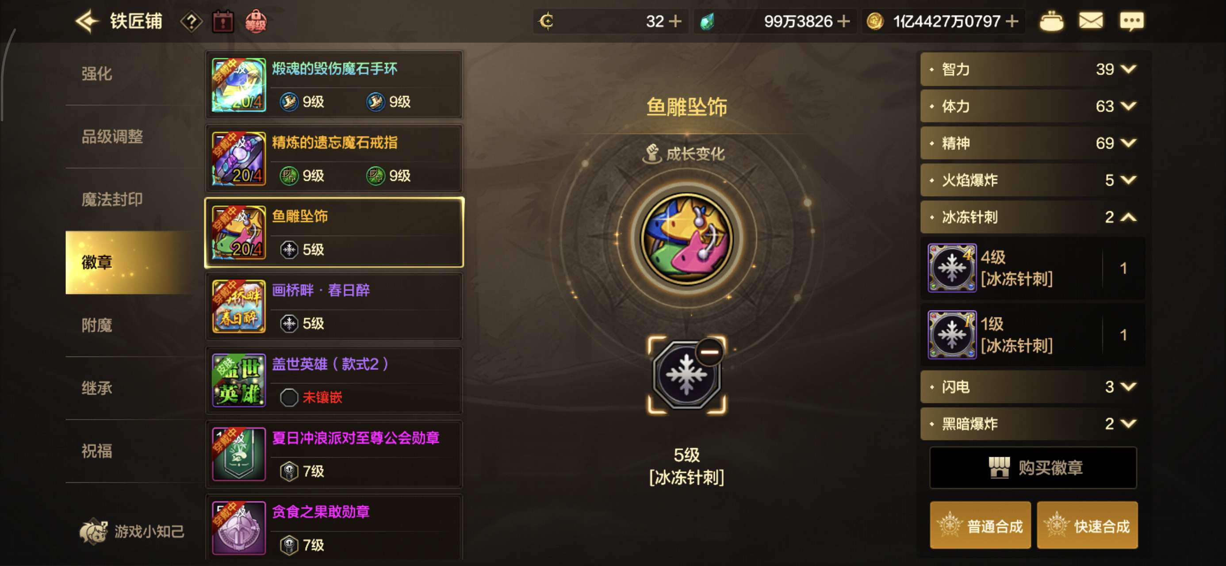Click the 快速合成 button
This screenshot has height=566, width=1226.
tap(1087, 526)
